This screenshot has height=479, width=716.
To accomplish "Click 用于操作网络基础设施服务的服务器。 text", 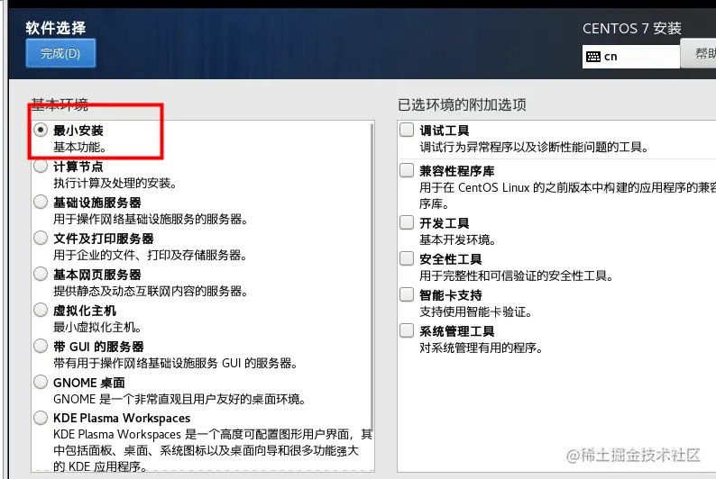I will tap(151, 219).
